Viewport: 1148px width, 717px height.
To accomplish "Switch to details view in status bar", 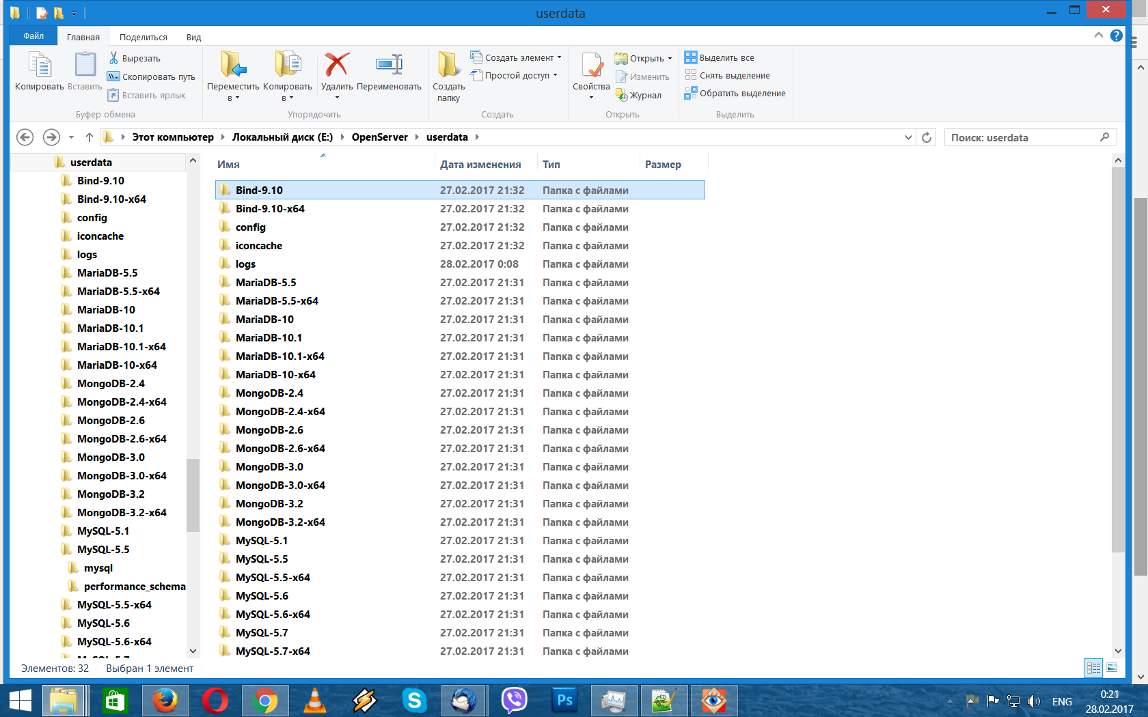I will click(1093, 668).
